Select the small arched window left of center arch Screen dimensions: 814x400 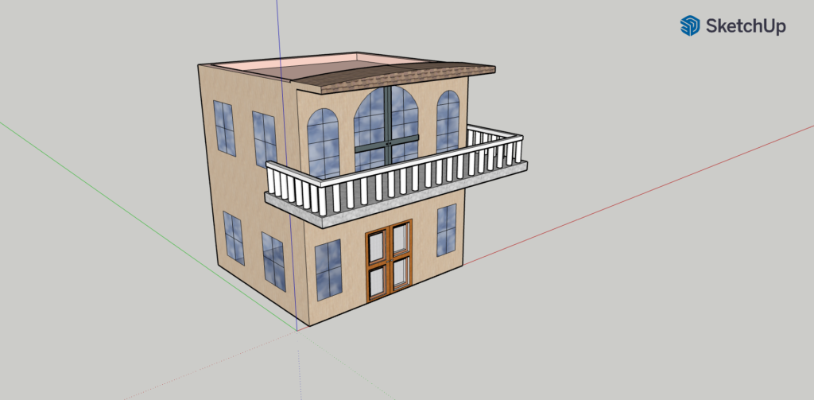pyautogui.click(x=324, y=144)
